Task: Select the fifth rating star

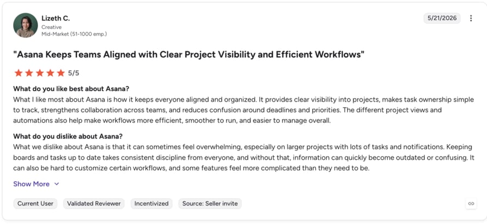Action: [61, 73]
